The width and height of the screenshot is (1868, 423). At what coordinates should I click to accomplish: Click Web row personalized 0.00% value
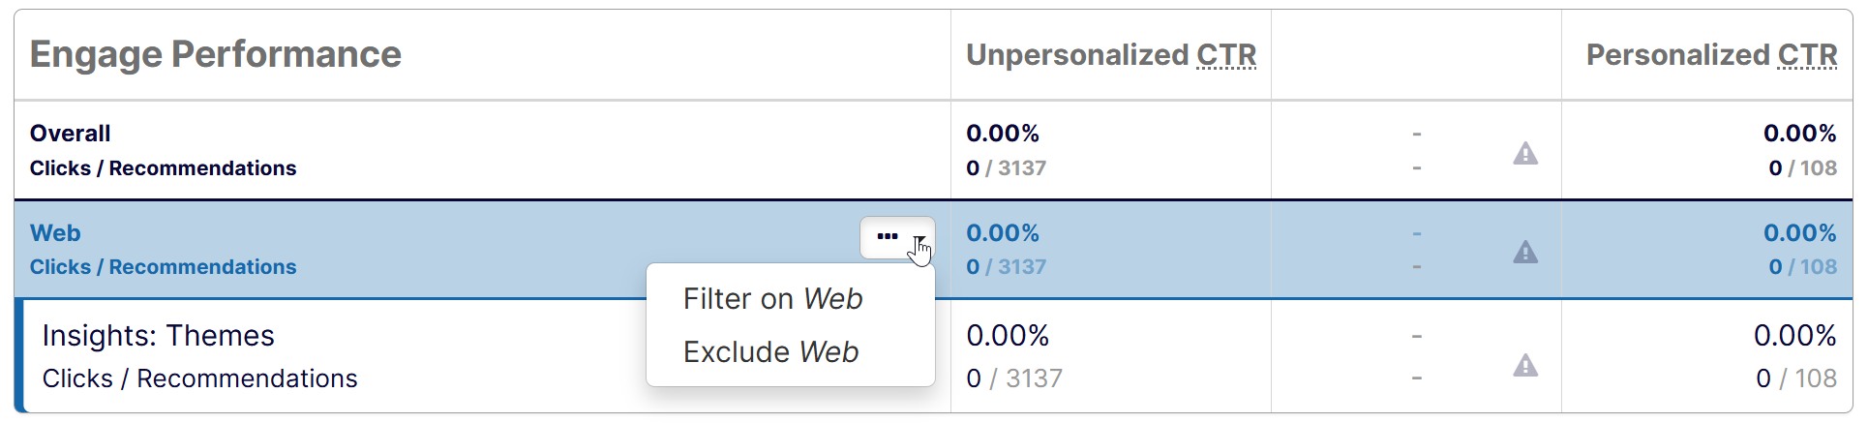1799,233
